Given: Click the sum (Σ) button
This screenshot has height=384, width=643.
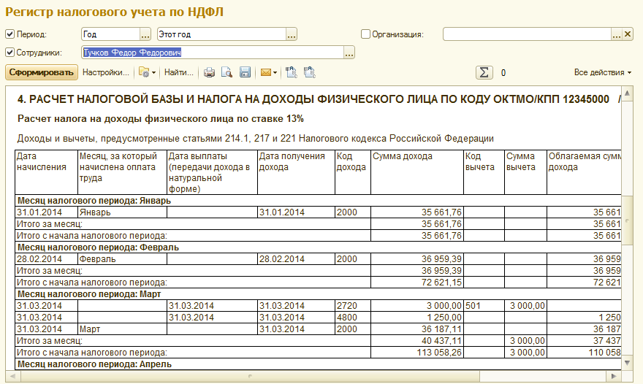Looking at the screenshot, I should pos(484,72).
